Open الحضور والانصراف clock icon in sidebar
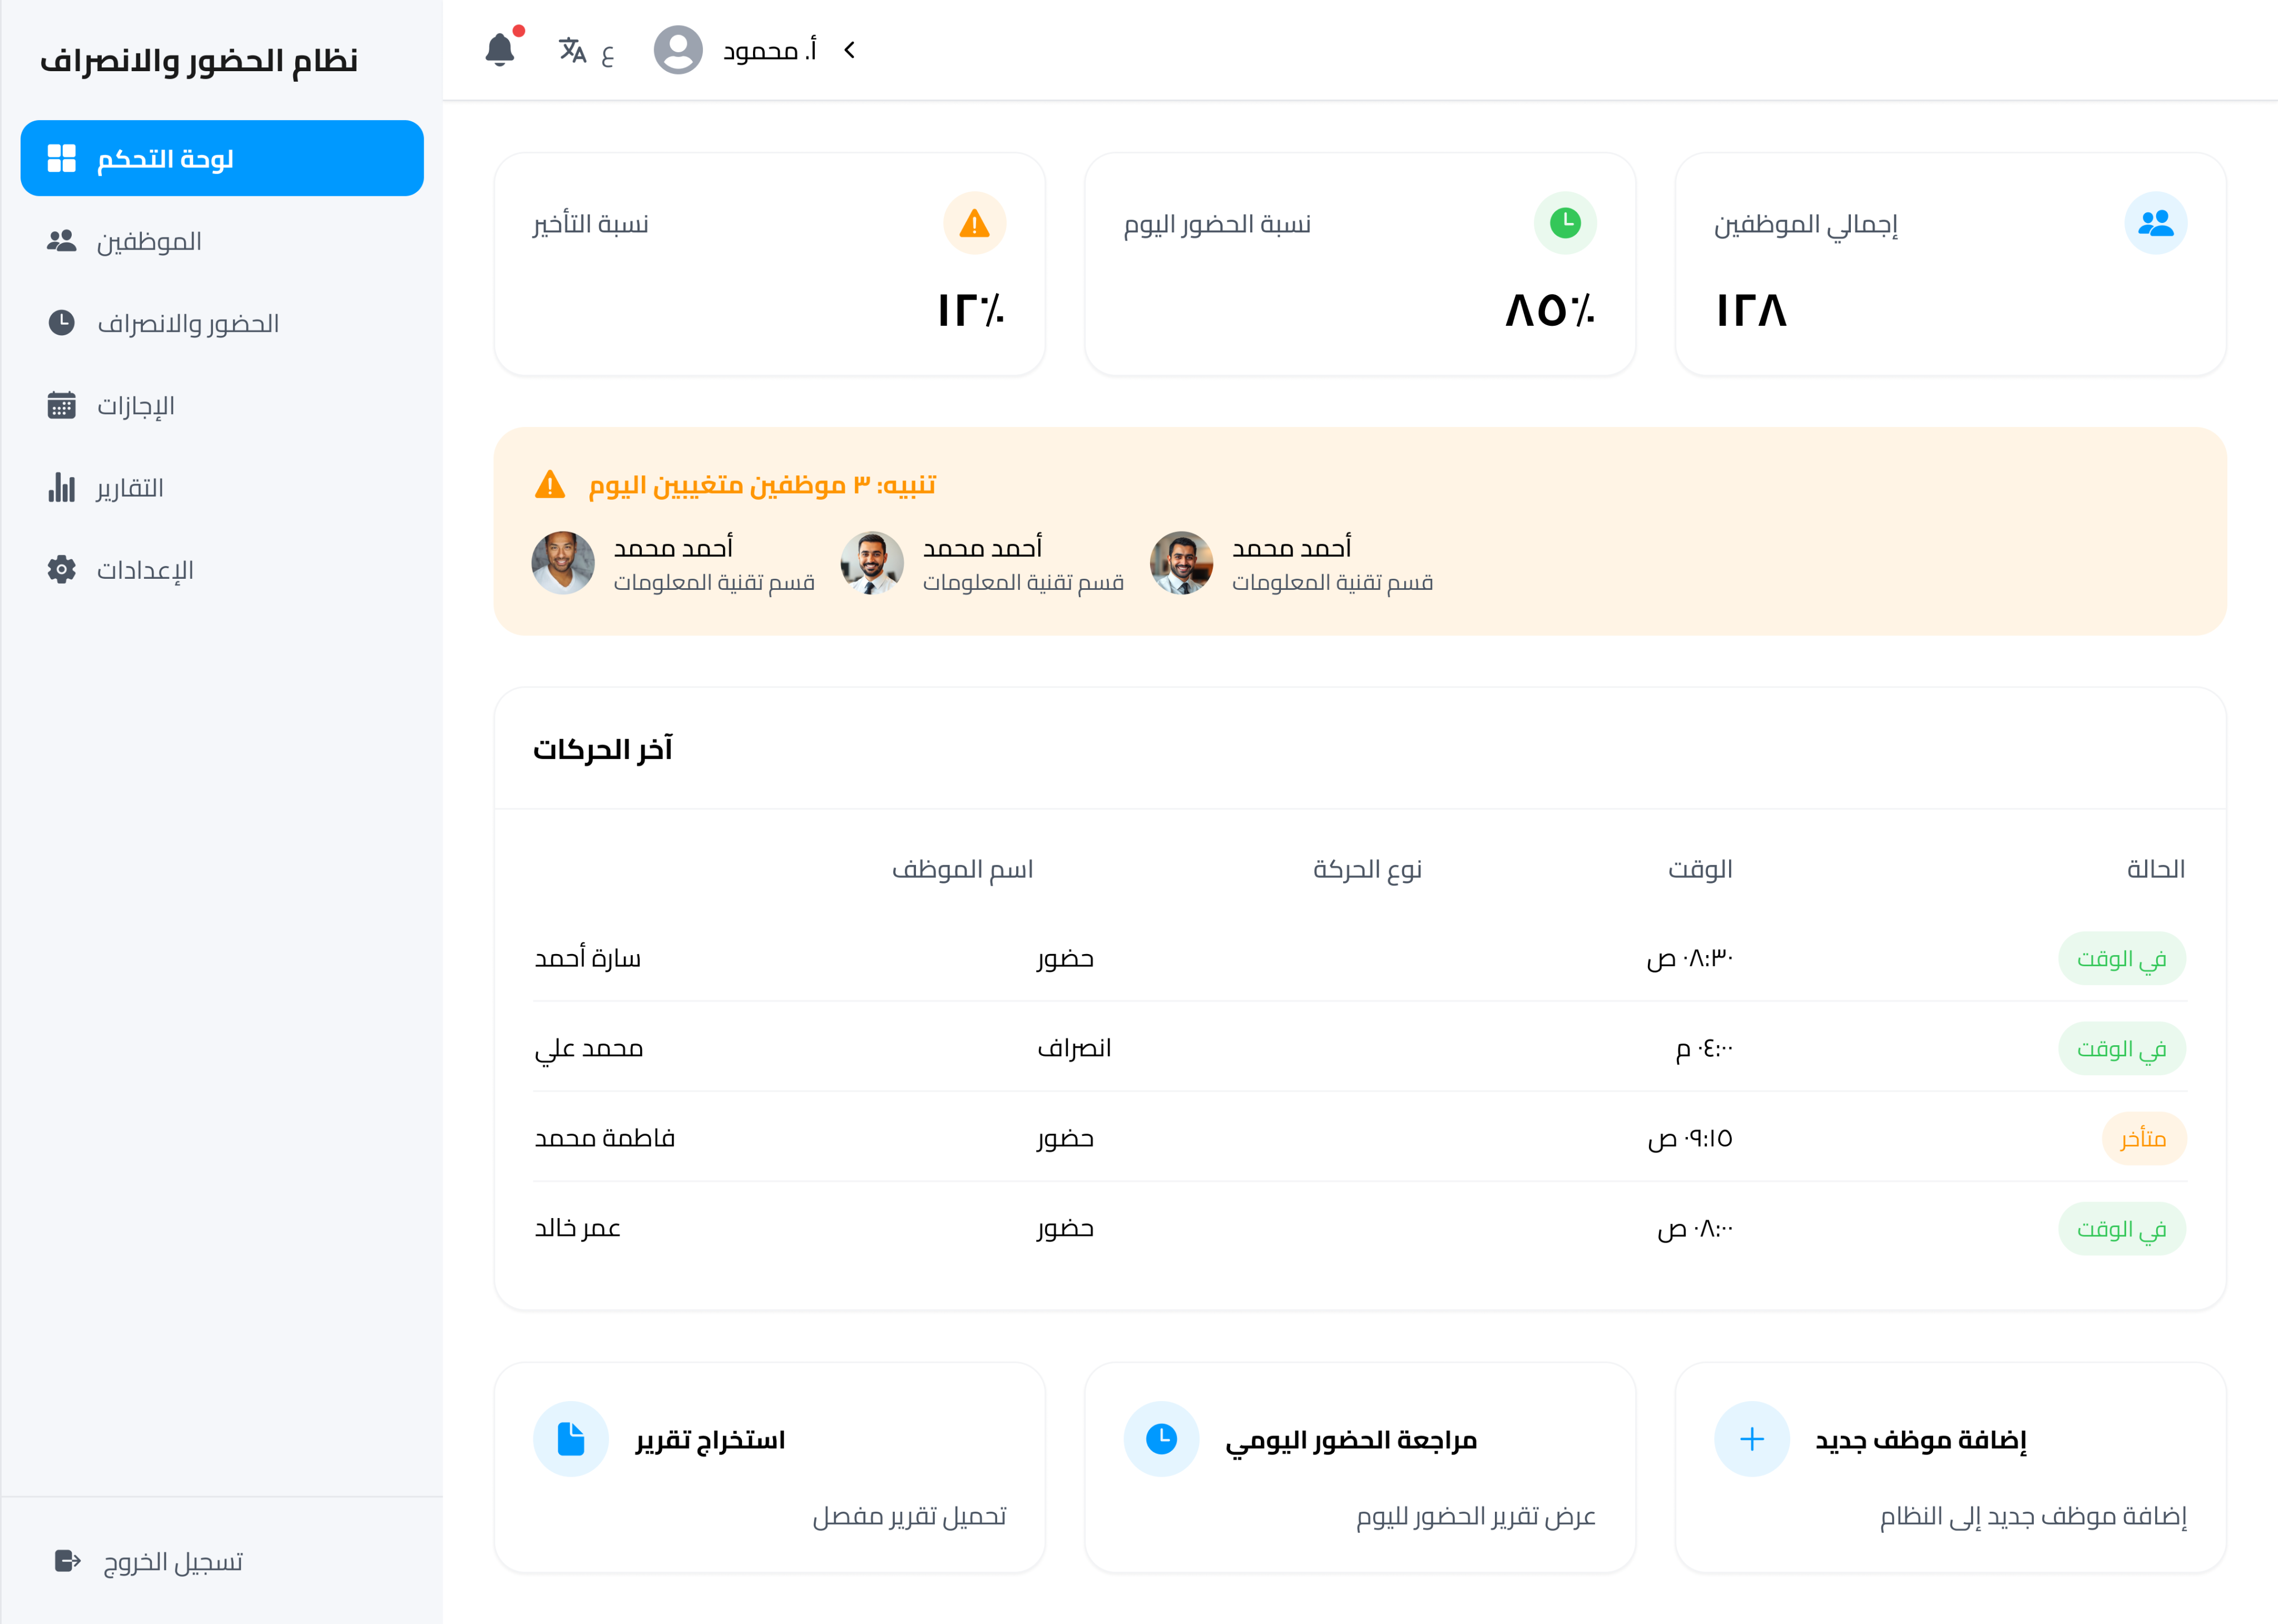The height and width of the screenshot is (1624, 2278). tap(62, 323)
